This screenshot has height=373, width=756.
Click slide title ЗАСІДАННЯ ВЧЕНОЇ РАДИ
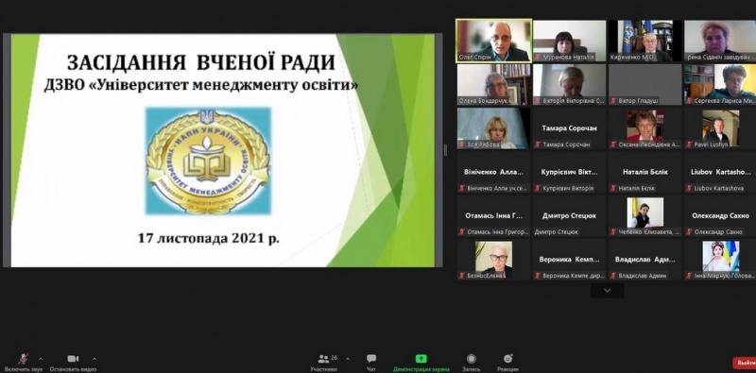[200, 63]
